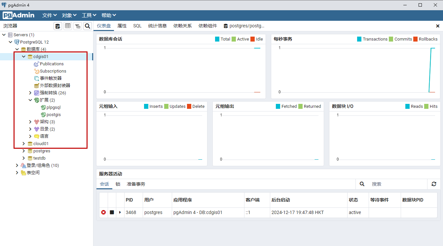This screenshot has height=246, width=443.
Task: Switch to the 准备事务 activity tab
Action: pos(136,184)
